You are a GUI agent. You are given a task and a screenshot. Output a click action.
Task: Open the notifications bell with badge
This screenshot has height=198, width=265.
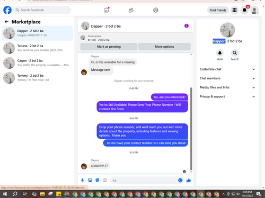(x=244, y=10)
